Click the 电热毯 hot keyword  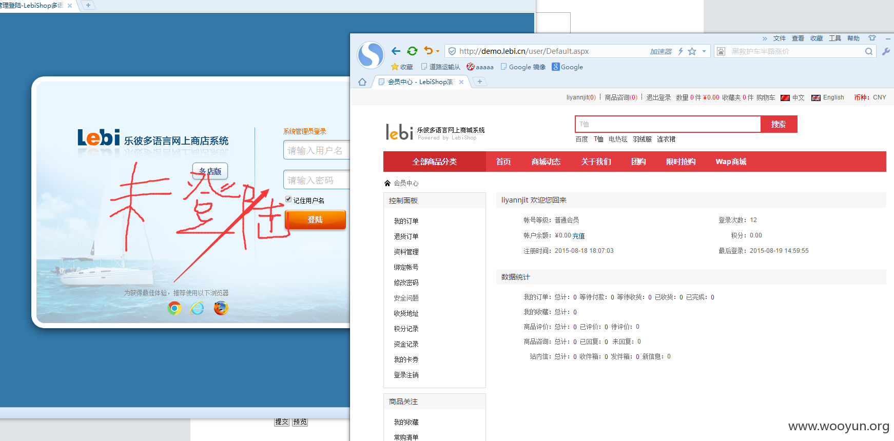coord(618,139)
